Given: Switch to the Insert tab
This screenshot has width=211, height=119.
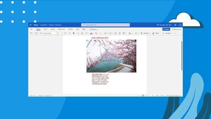Looking at the screenshot, I should pos(45,29).
